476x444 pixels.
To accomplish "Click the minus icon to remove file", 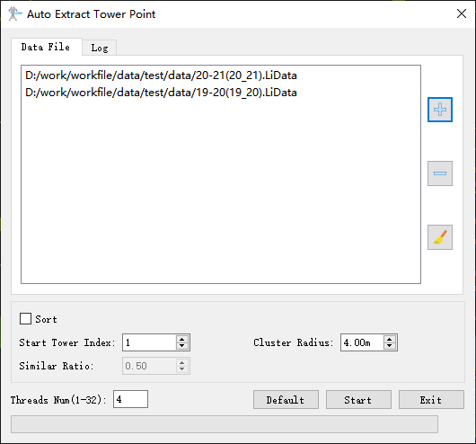I will click(x=440, y=173).
